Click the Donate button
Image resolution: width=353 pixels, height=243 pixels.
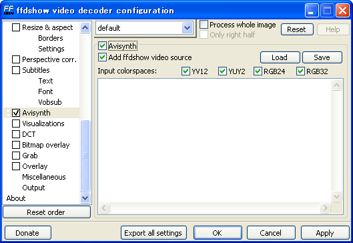pos(28,232)
